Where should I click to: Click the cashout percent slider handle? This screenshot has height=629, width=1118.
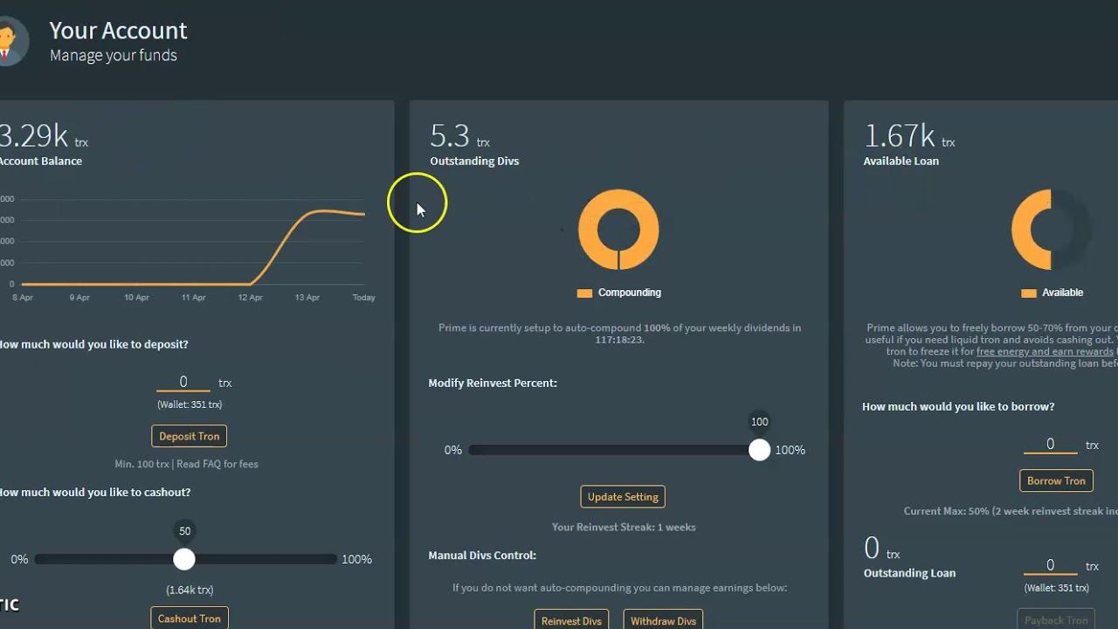click(x=184, y=559)
